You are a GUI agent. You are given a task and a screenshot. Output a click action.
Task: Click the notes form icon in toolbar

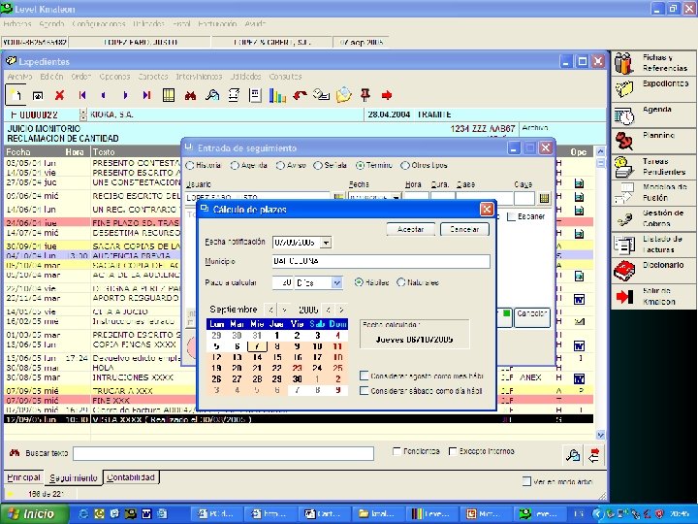point(255,95)
